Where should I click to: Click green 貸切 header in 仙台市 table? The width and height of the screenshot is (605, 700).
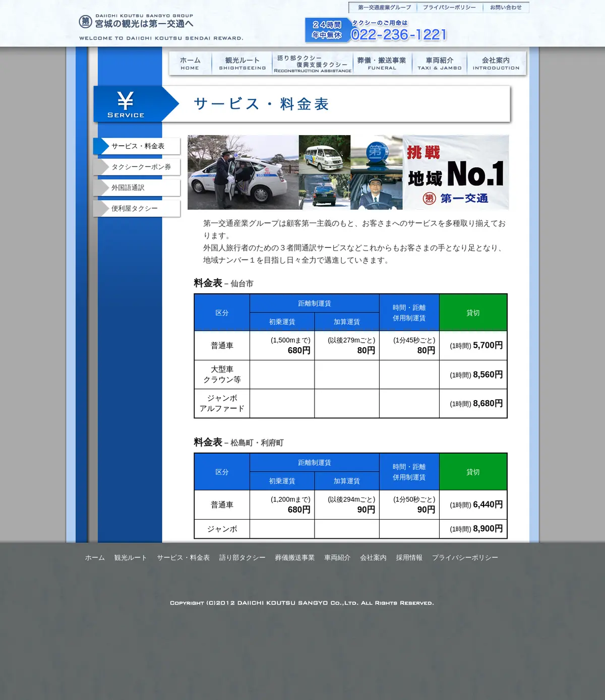(473, 312)
